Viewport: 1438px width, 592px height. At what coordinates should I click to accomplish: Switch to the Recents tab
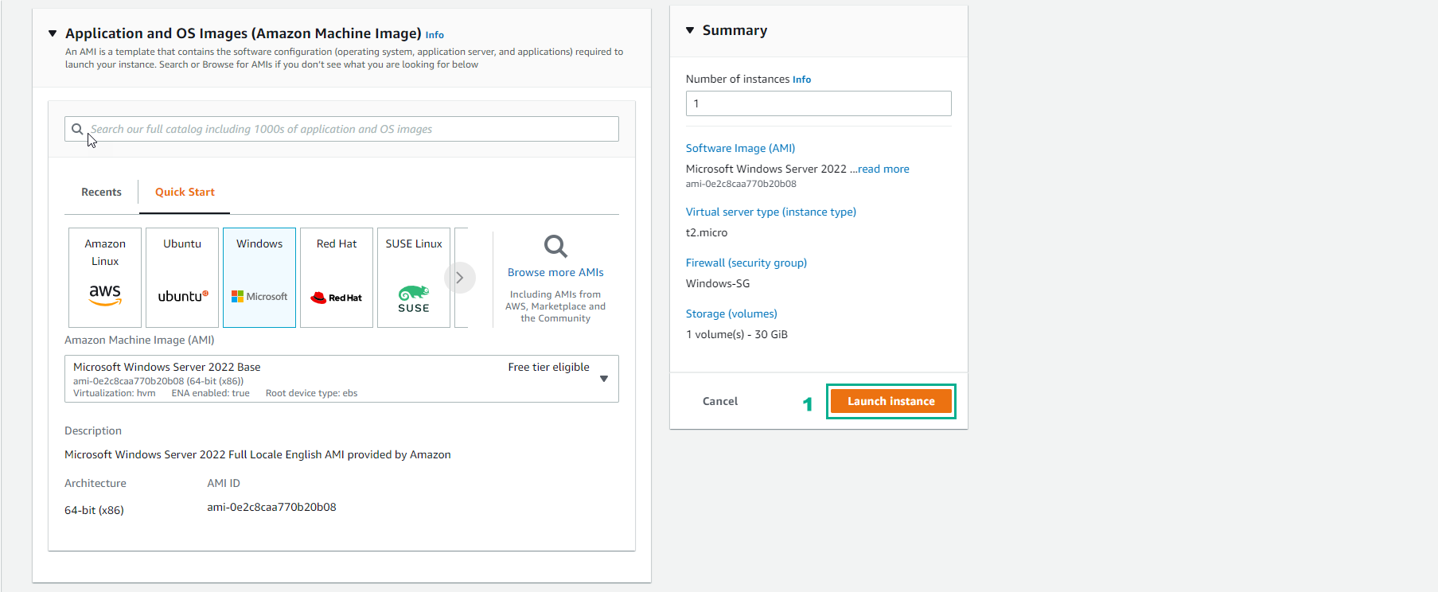point(101,191)
